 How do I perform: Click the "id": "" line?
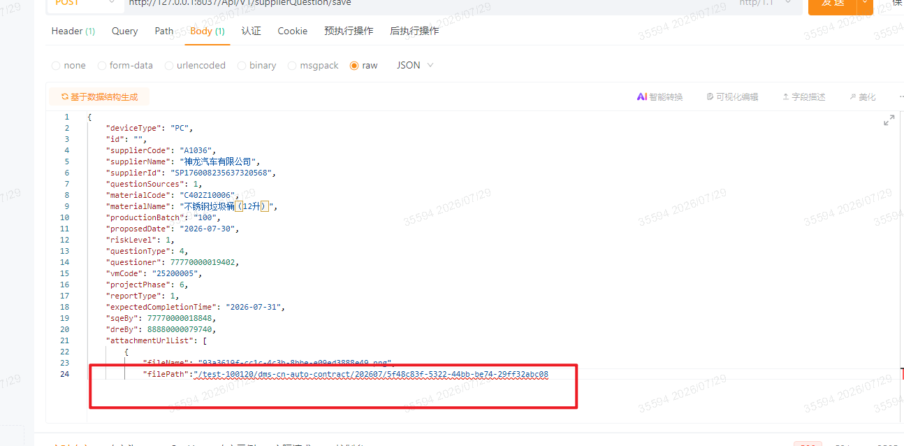pos(126,139)
